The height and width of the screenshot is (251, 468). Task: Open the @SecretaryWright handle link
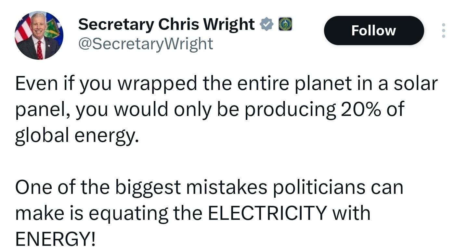[146, 44]
